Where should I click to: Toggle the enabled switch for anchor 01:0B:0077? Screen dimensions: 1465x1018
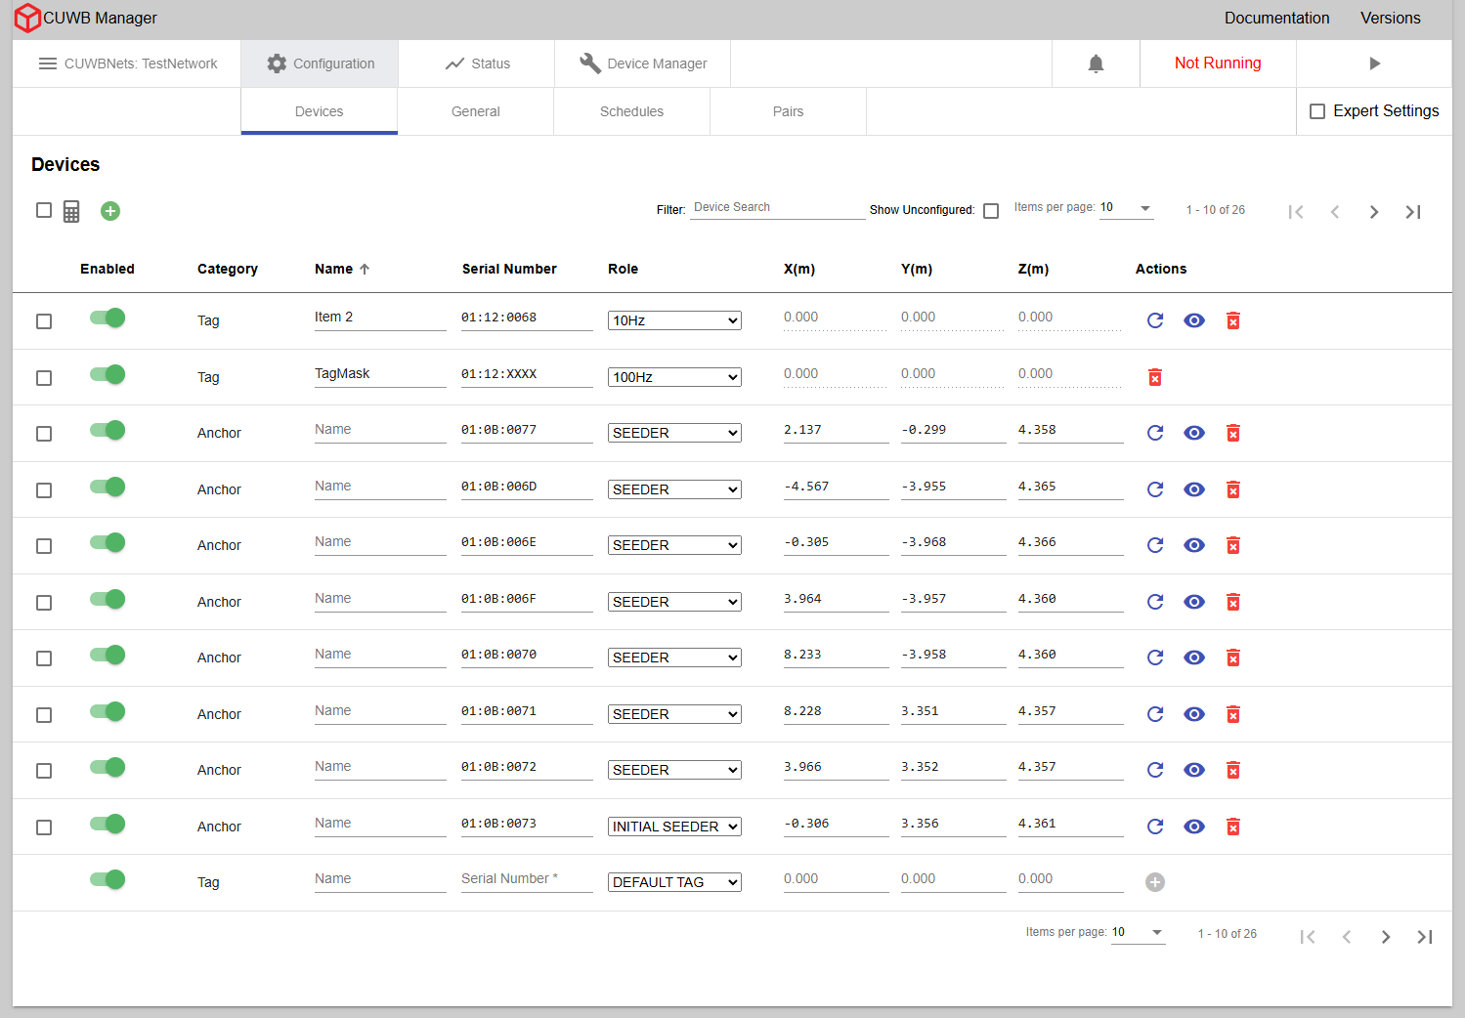click(108, 430)
